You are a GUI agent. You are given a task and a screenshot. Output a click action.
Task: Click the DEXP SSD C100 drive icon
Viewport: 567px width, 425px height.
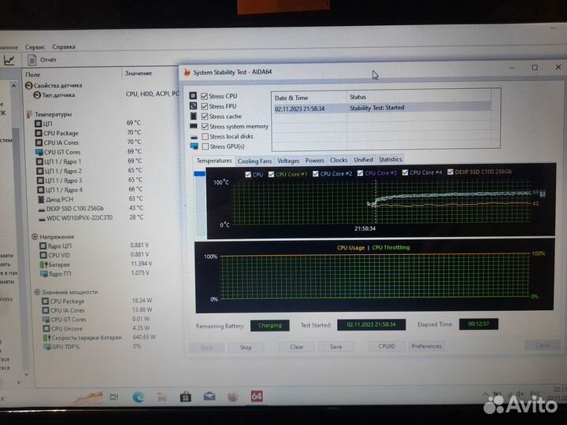coord(42,209)
